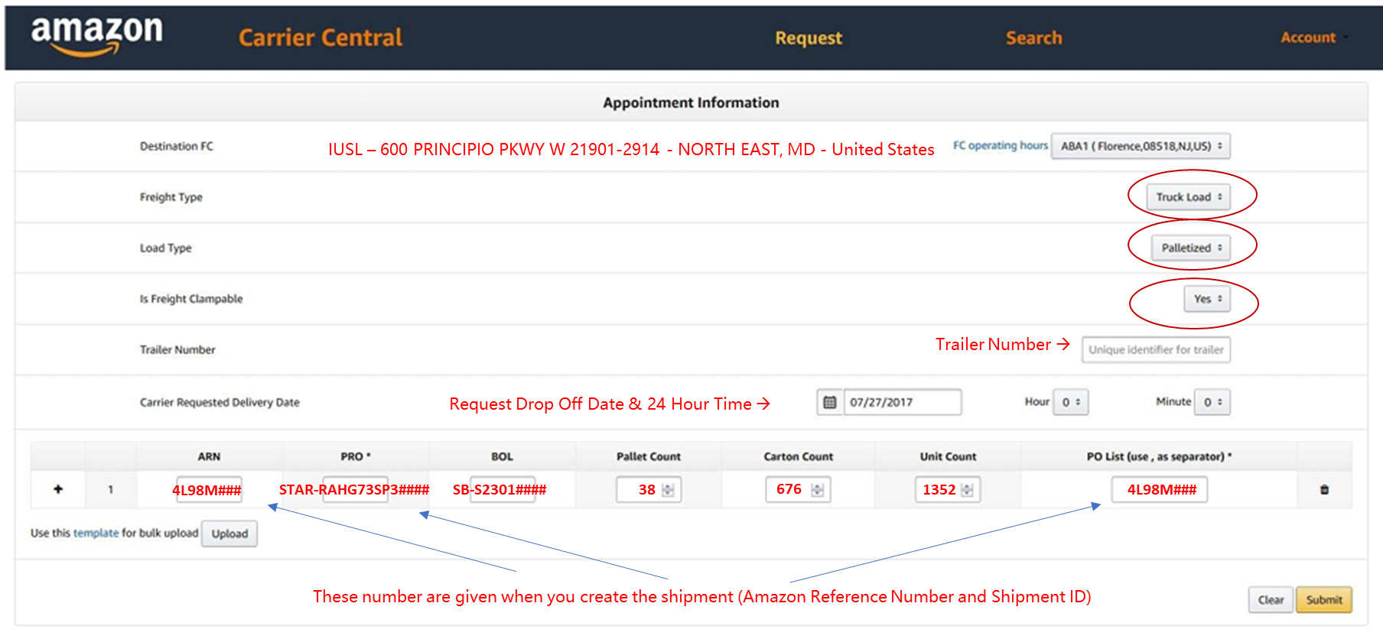Click the BOL input field
Image resolution: width=1383 pixels, height=639 pixels.
tap(502, 489)
